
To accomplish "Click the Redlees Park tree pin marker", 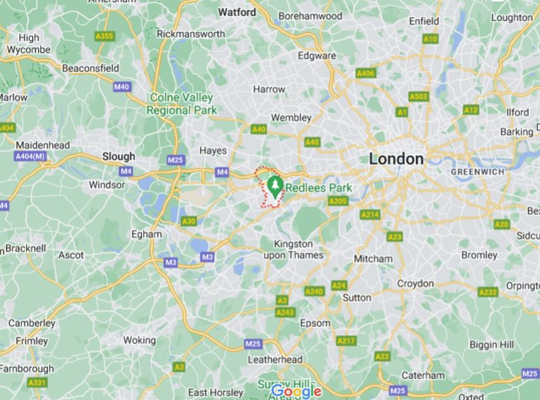I will point(274,187).
